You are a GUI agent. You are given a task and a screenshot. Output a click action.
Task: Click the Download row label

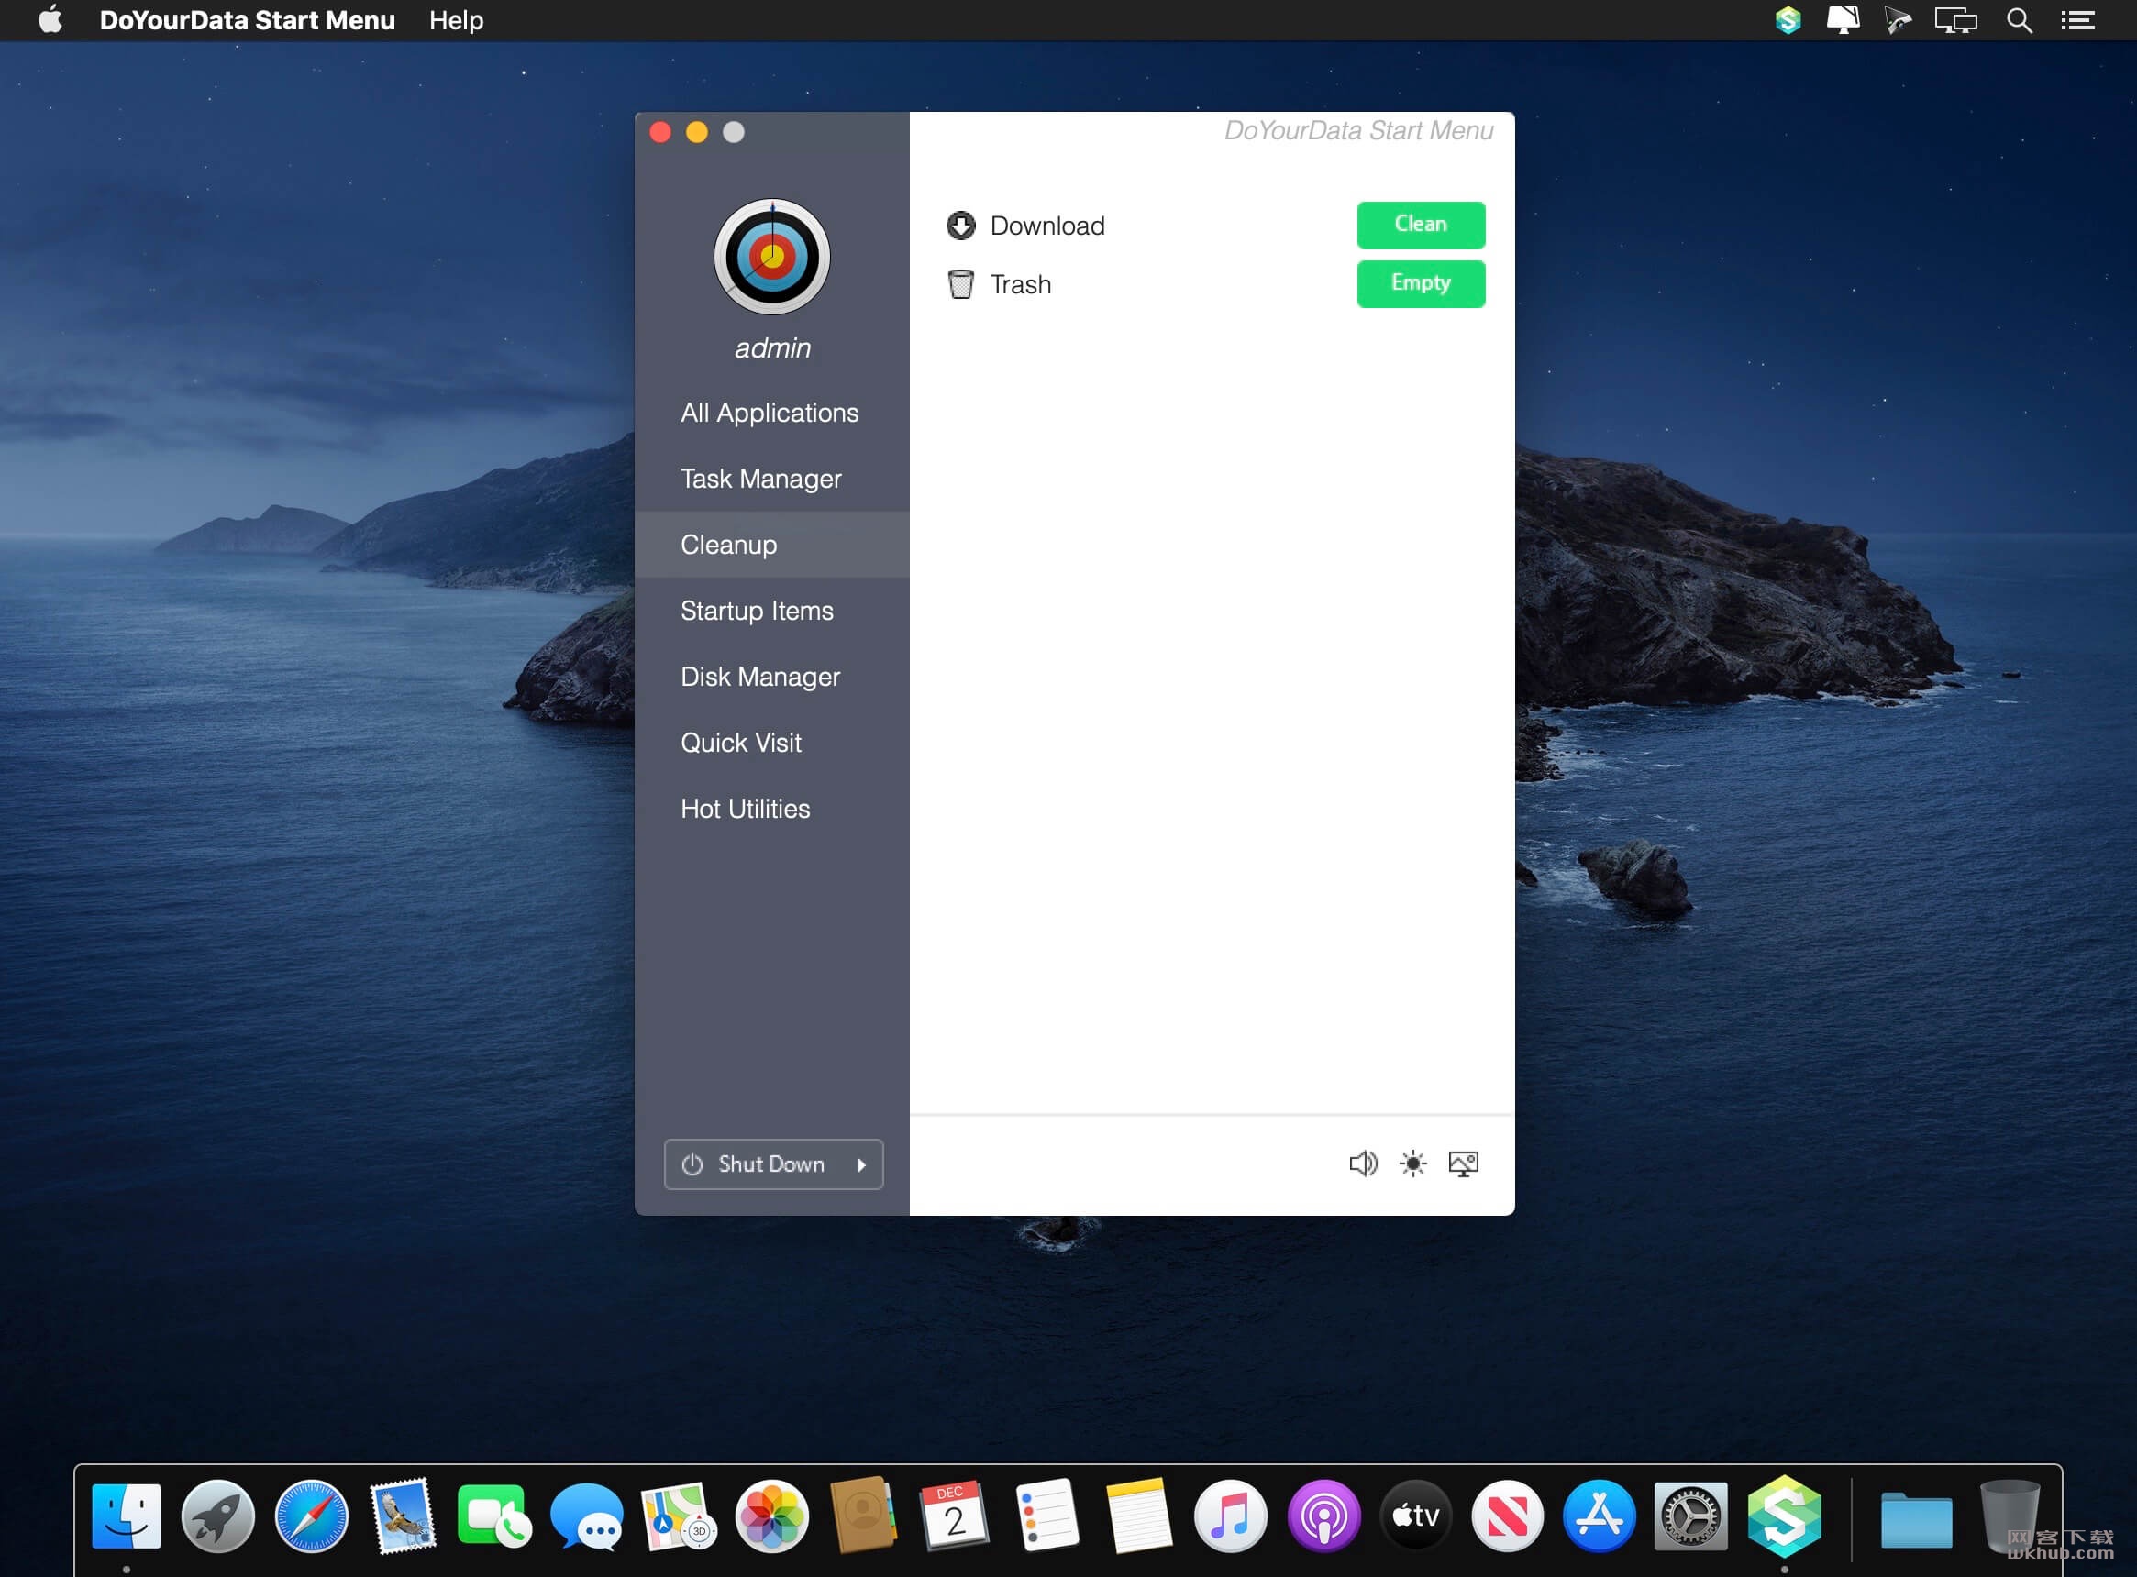(1047, 226)
